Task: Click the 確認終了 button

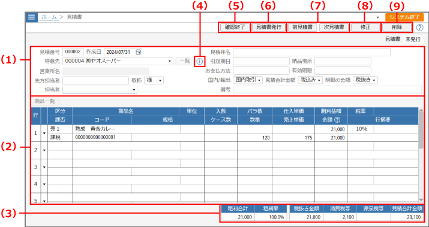Action: pyautogui.click(x=234, y=28)
